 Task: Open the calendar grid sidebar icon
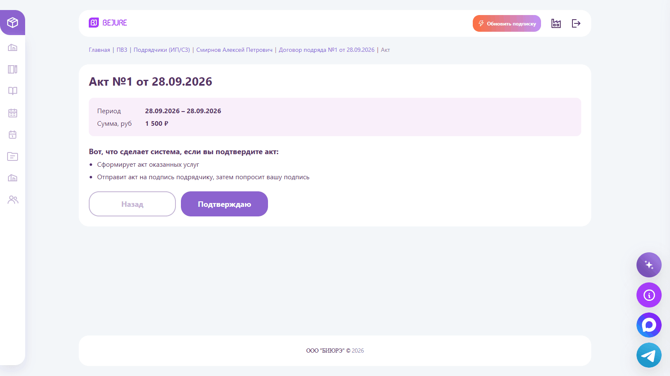pos(13,113)
